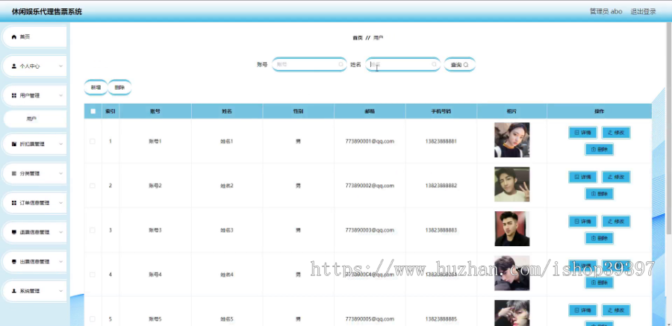Click the magnifier icon on 查询 button
Image resolution: width=672 pixels, height=326 pixels.
pyautogui.click(x=466, y=65)
